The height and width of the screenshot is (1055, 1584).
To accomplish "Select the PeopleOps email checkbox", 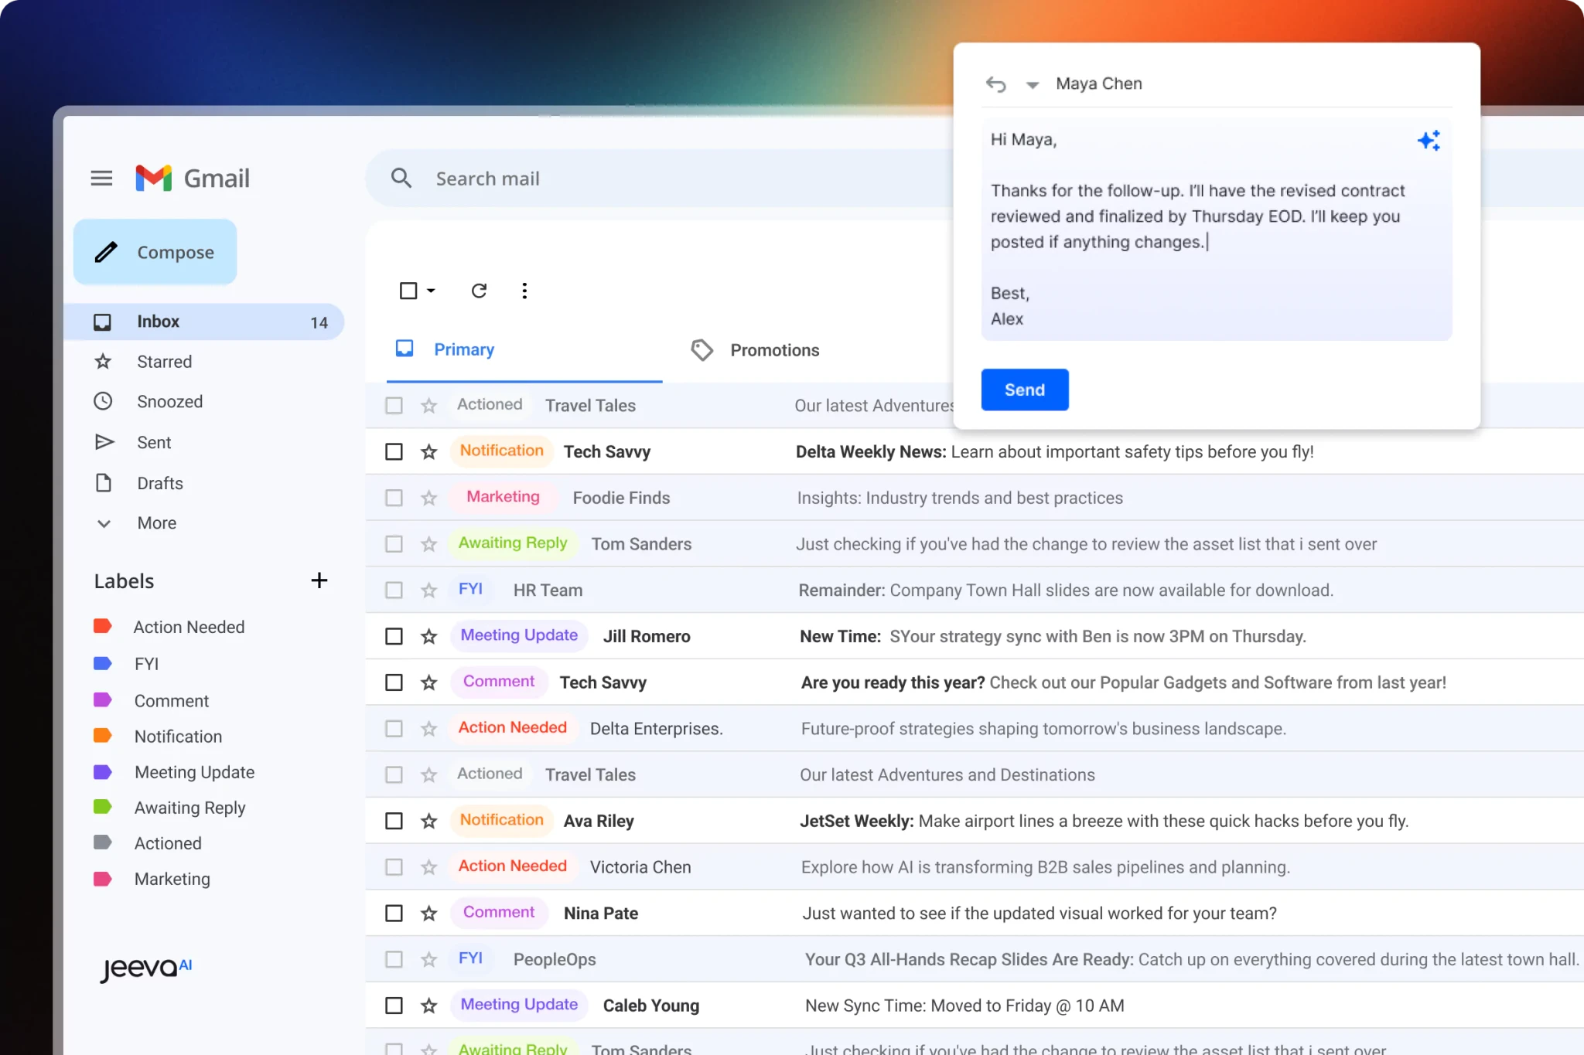I will (x=394, y=960).
